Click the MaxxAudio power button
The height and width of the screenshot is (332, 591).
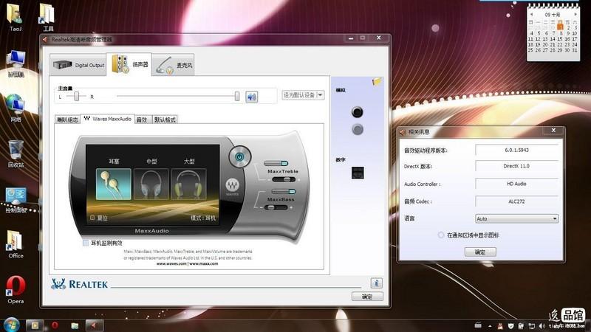239,156
